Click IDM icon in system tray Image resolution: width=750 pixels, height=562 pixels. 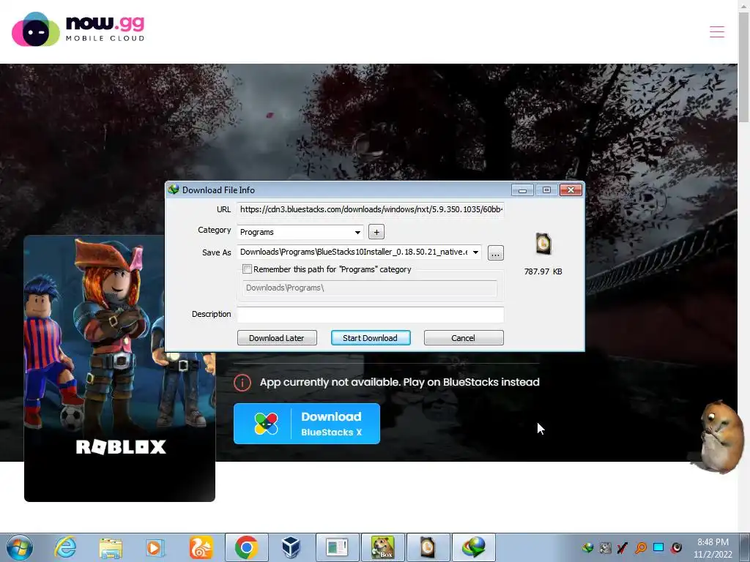[588, 547]
